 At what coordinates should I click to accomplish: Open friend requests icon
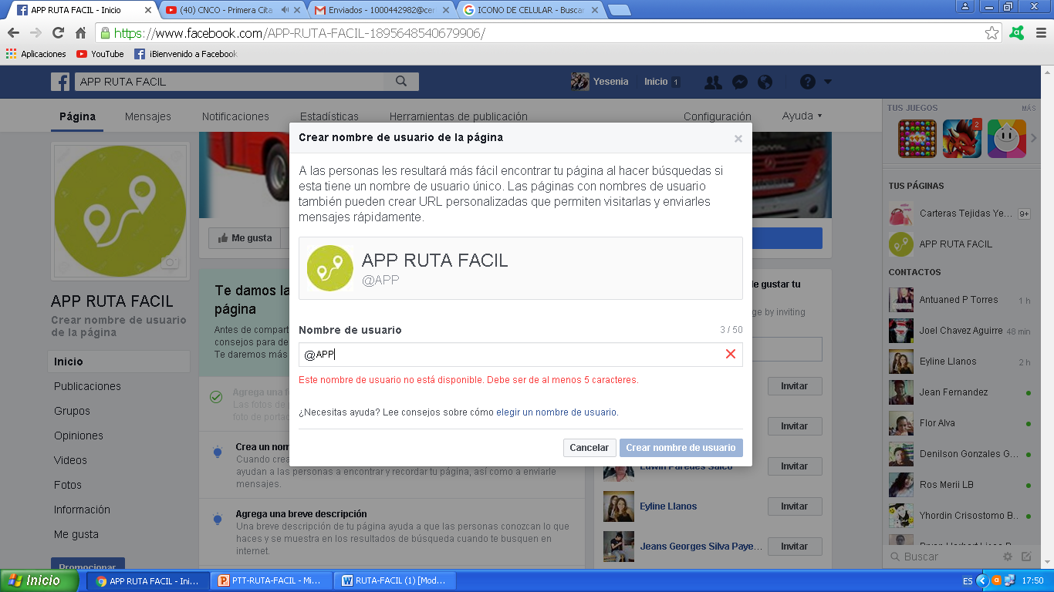[x=714, y=82]
